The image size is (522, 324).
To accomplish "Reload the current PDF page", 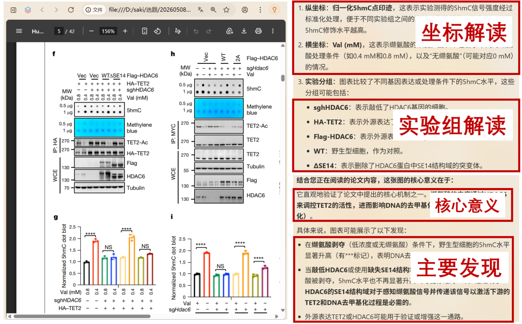I will (x=71, y=10).
